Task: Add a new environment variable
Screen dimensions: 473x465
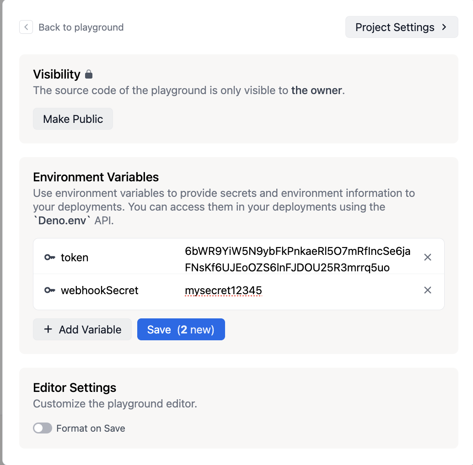Action: point(82,330)
